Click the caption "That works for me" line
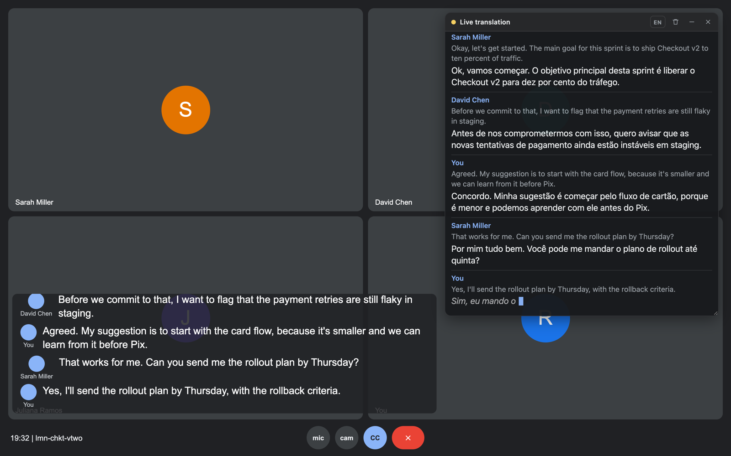This screenshot has width=731, height=456. pos(209,363)
